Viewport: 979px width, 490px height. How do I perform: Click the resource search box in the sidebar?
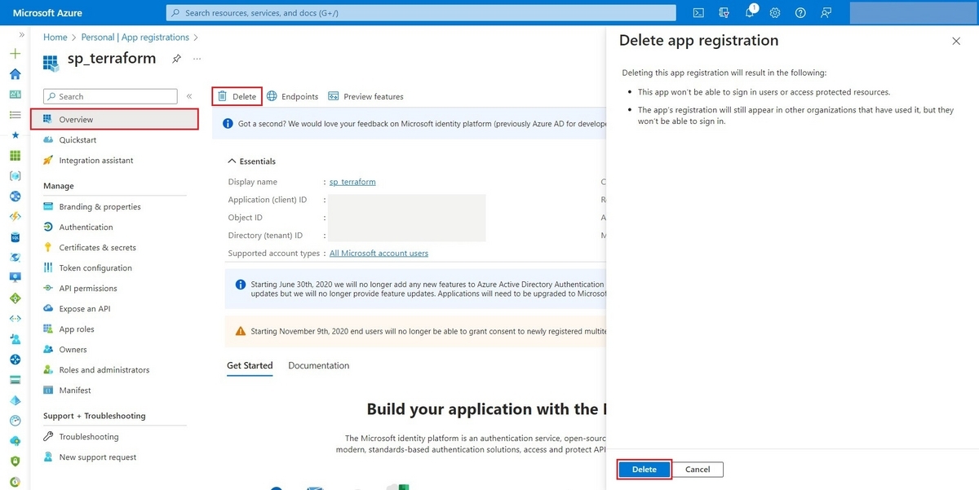(x=110, y=95)
